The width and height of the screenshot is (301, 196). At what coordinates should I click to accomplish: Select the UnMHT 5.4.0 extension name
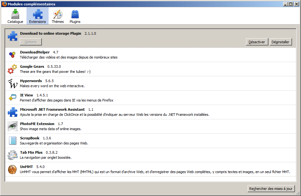pyautogui.click(x=27, y=167)
